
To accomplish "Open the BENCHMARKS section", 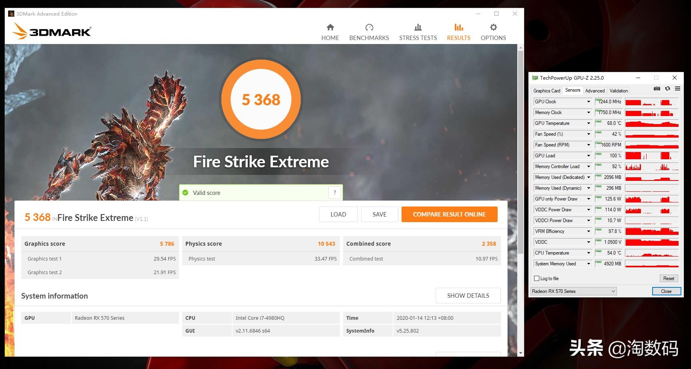I will tap(369, 32).
